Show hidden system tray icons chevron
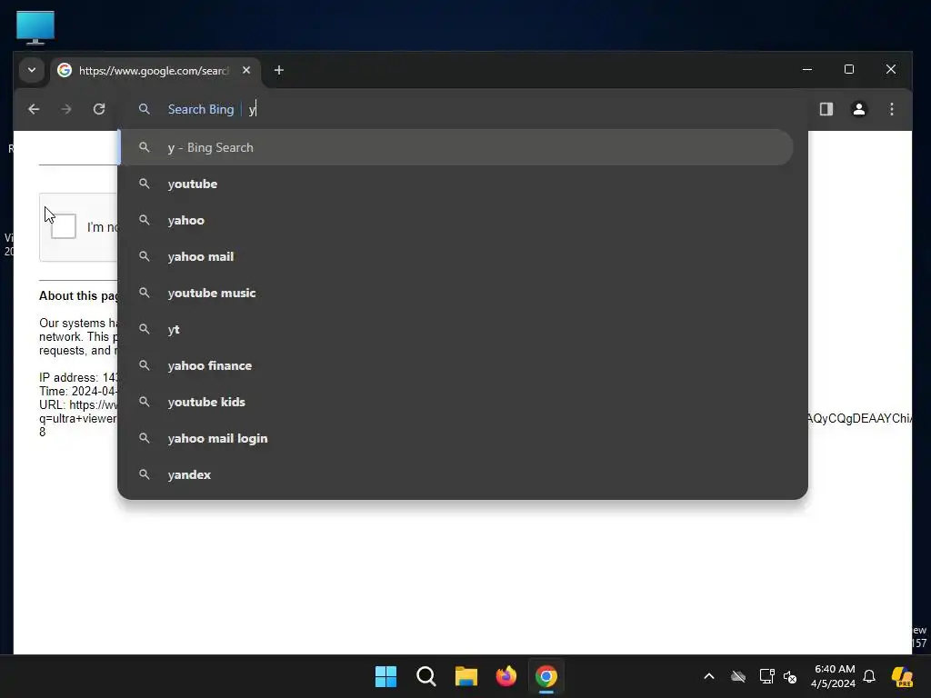This screenshot has width=931, height=698. (x=709, y=676)
